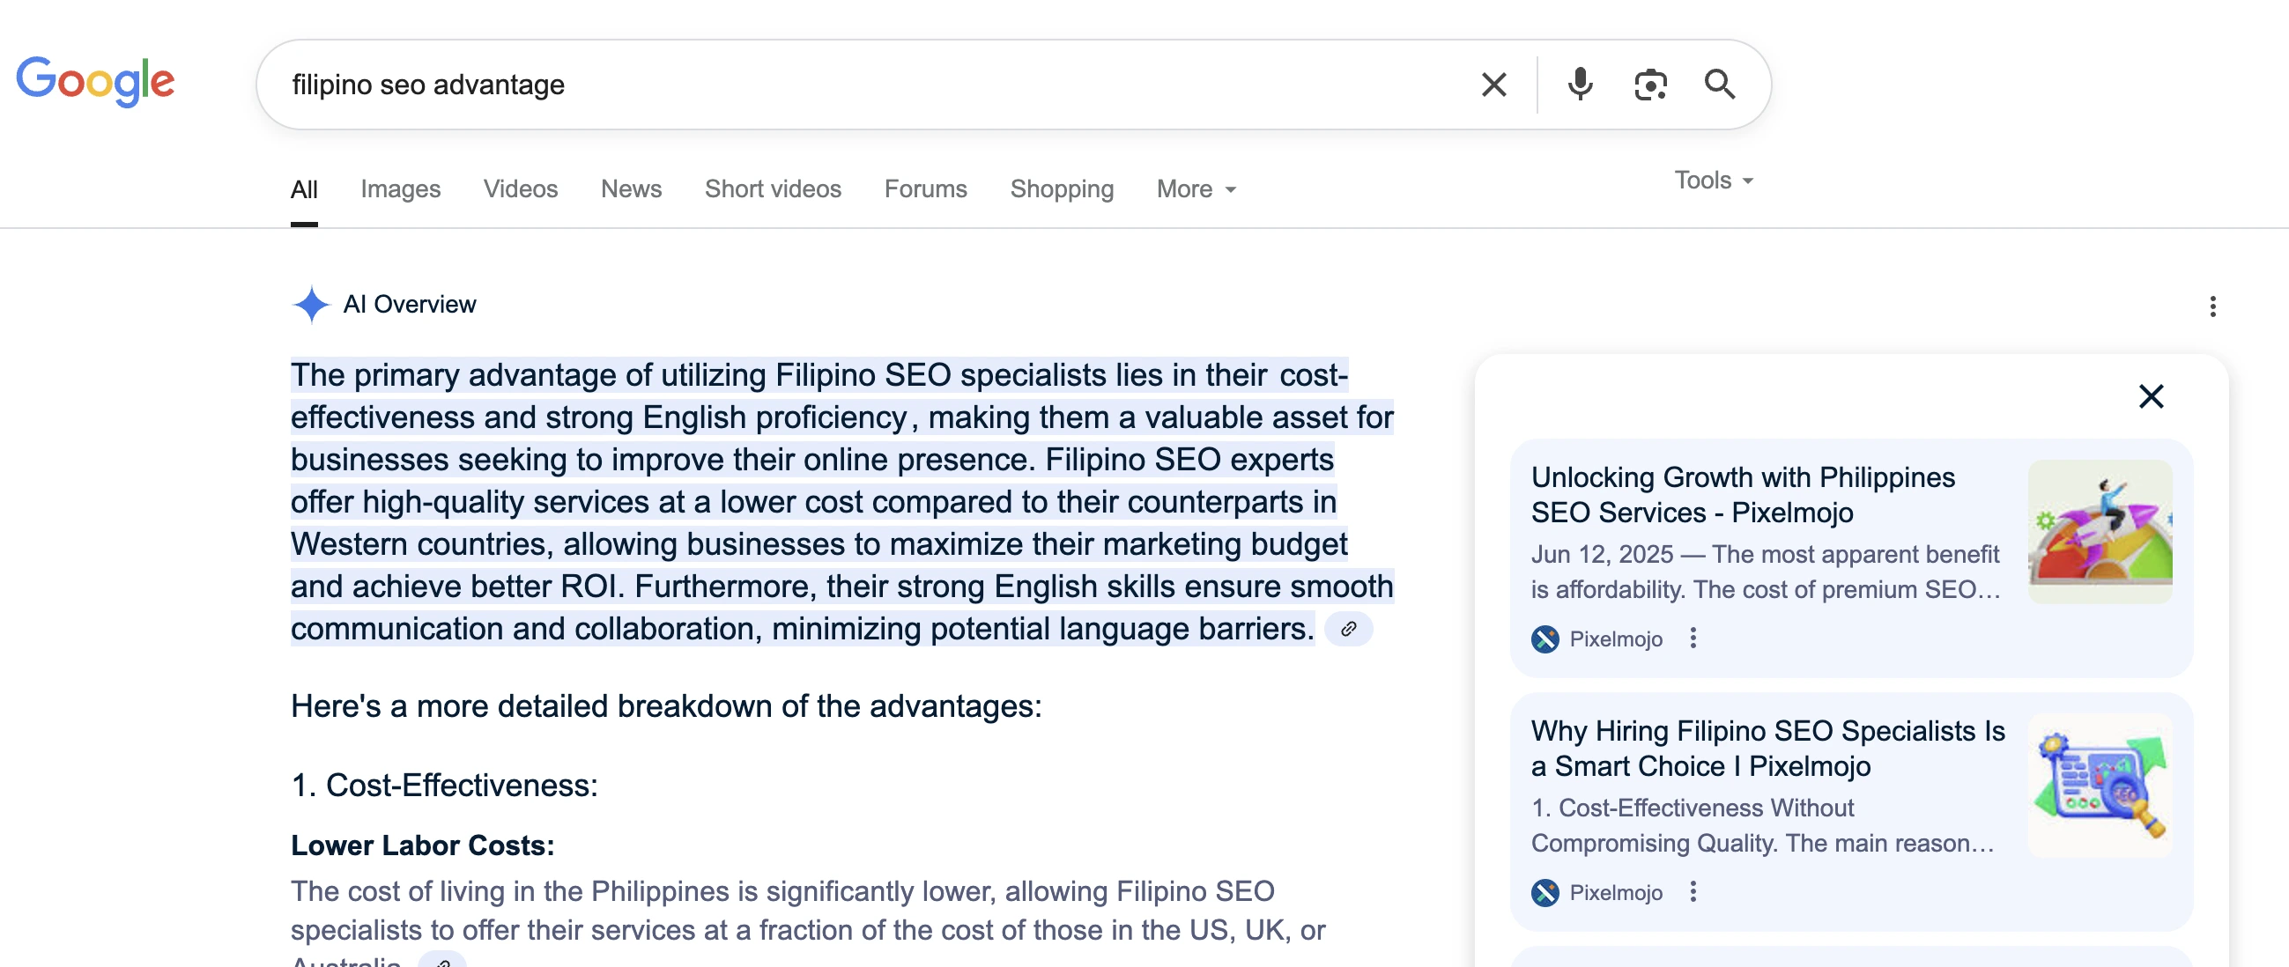Open AI Overview three-dot options menu
The width and height of the screenshot is (2289, 967).
click(x=2212, y=306)
